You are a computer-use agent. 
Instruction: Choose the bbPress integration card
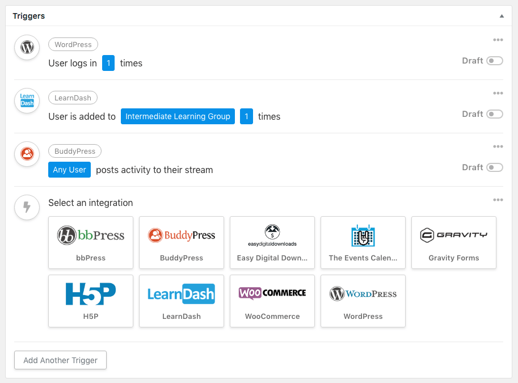point(91,242)
